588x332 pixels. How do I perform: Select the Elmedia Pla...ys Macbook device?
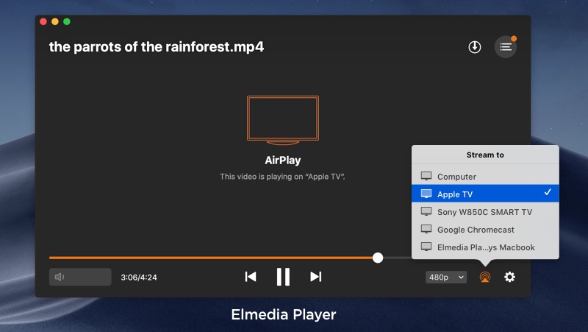(x=485, y=247)
